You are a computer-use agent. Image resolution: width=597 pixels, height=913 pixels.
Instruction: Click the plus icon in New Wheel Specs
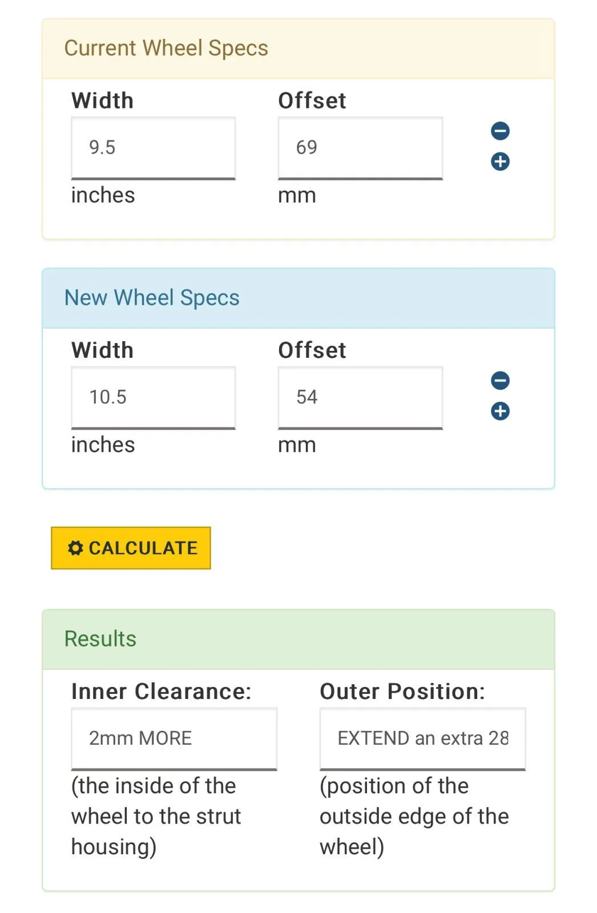pyautogui.click(x=500, y=411)
